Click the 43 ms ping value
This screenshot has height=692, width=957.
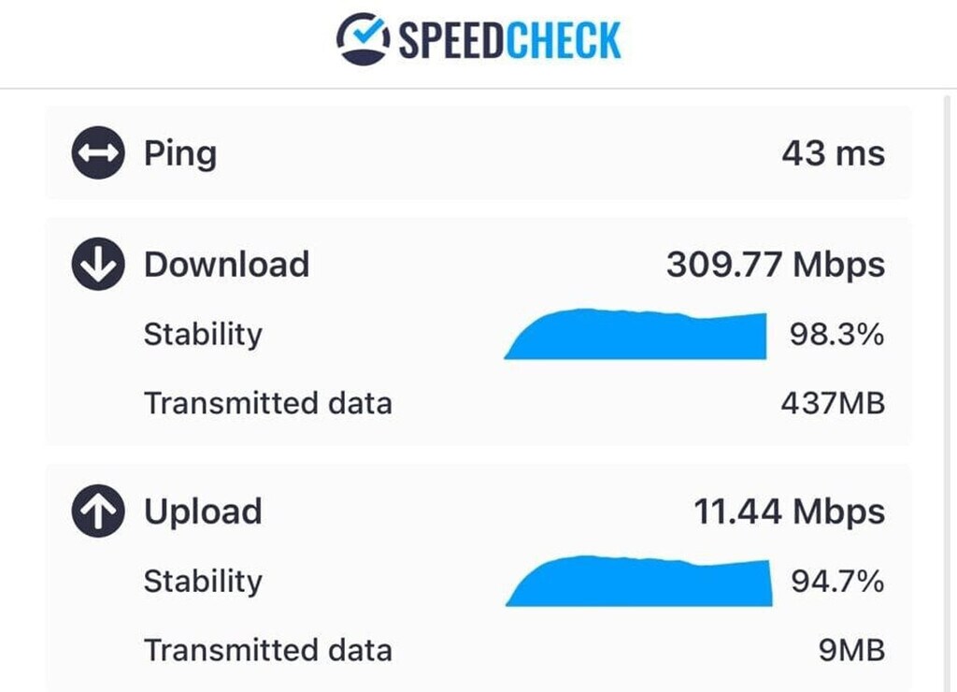(833, 153)
